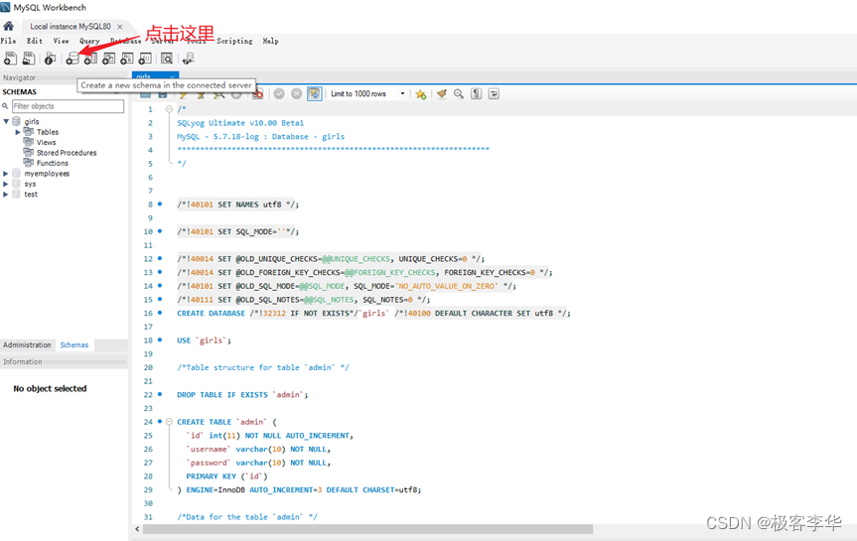Beautify the query with the broom icon
This screenshot has height=541, width=857.
441,93
